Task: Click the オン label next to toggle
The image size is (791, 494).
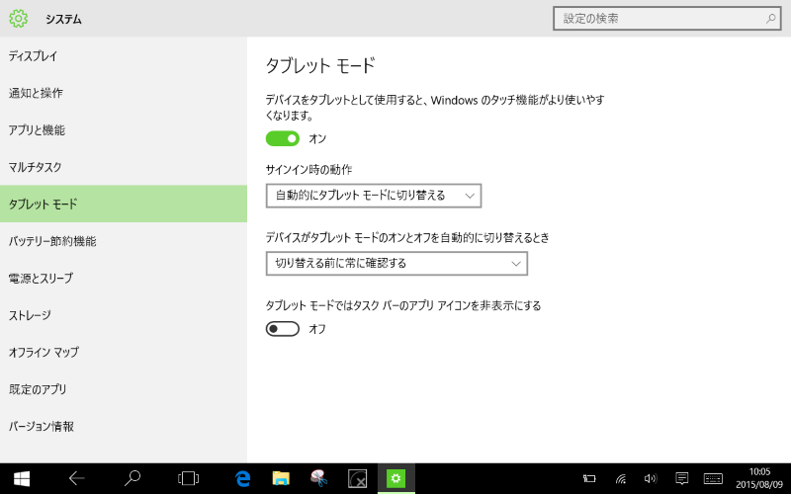Action: click(317, 138)
